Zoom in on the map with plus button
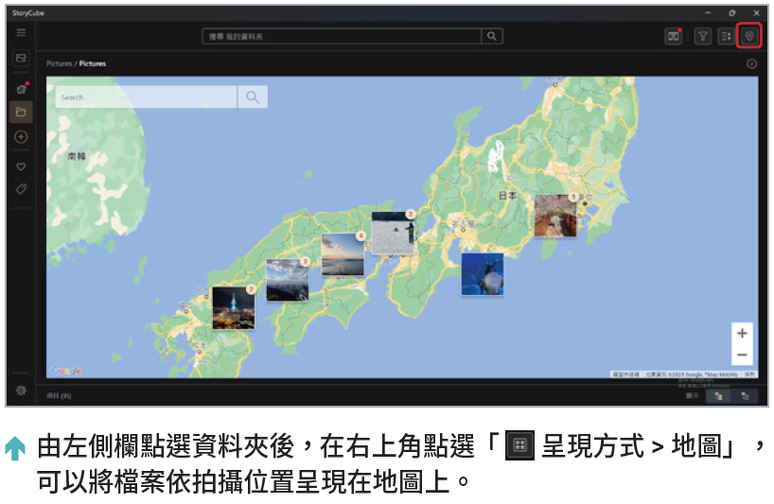 pos(742,334)
